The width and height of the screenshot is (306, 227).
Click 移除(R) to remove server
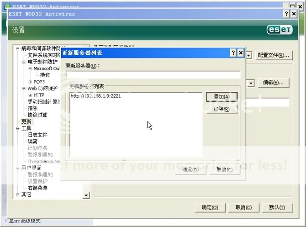coord(222,109)
